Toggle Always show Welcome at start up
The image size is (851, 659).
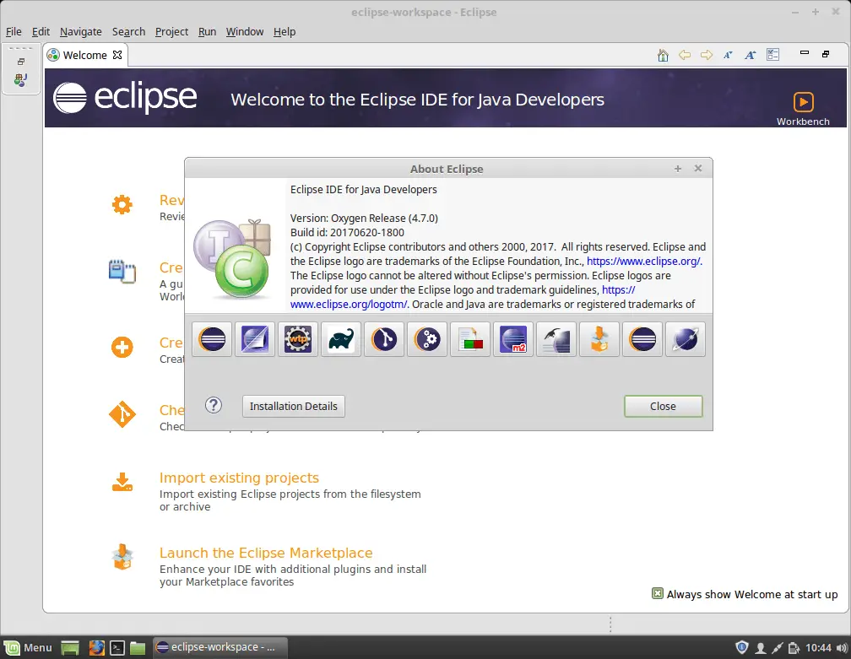(657, 593)
